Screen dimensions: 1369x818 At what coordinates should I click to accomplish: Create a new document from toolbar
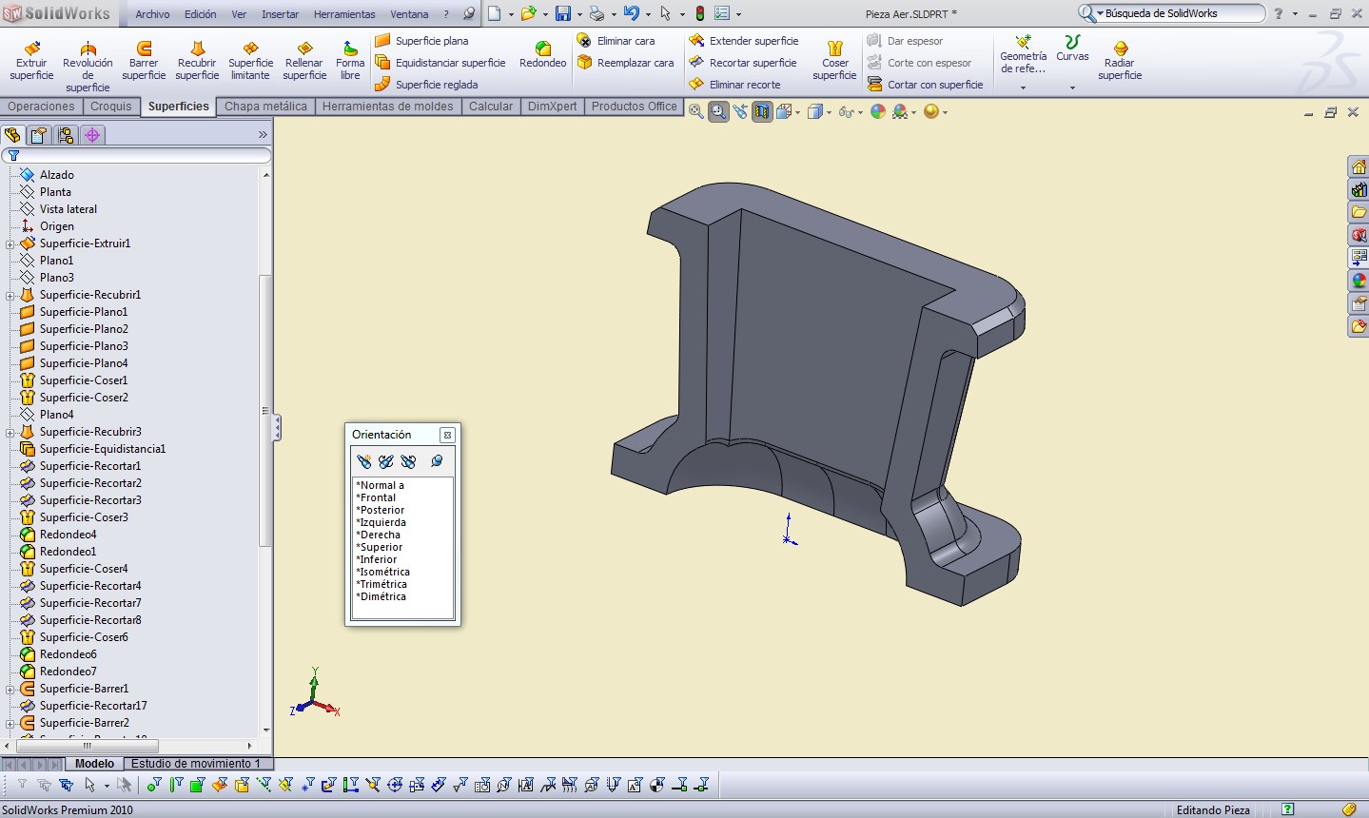click(x=495, y=13)
